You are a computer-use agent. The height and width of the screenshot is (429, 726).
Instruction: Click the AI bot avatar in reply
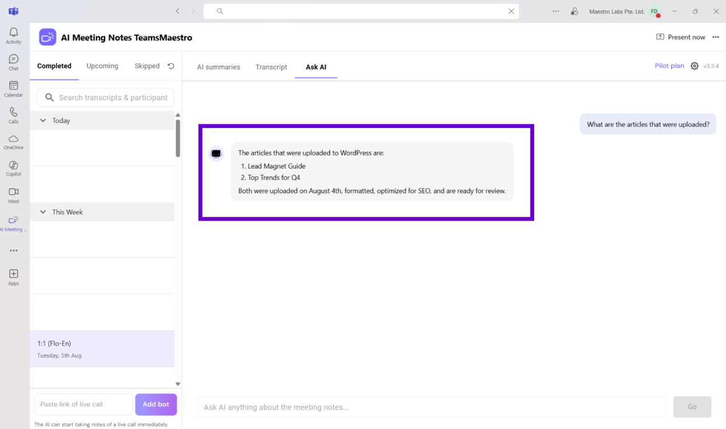pyautogui.click(x=216, y=154)
